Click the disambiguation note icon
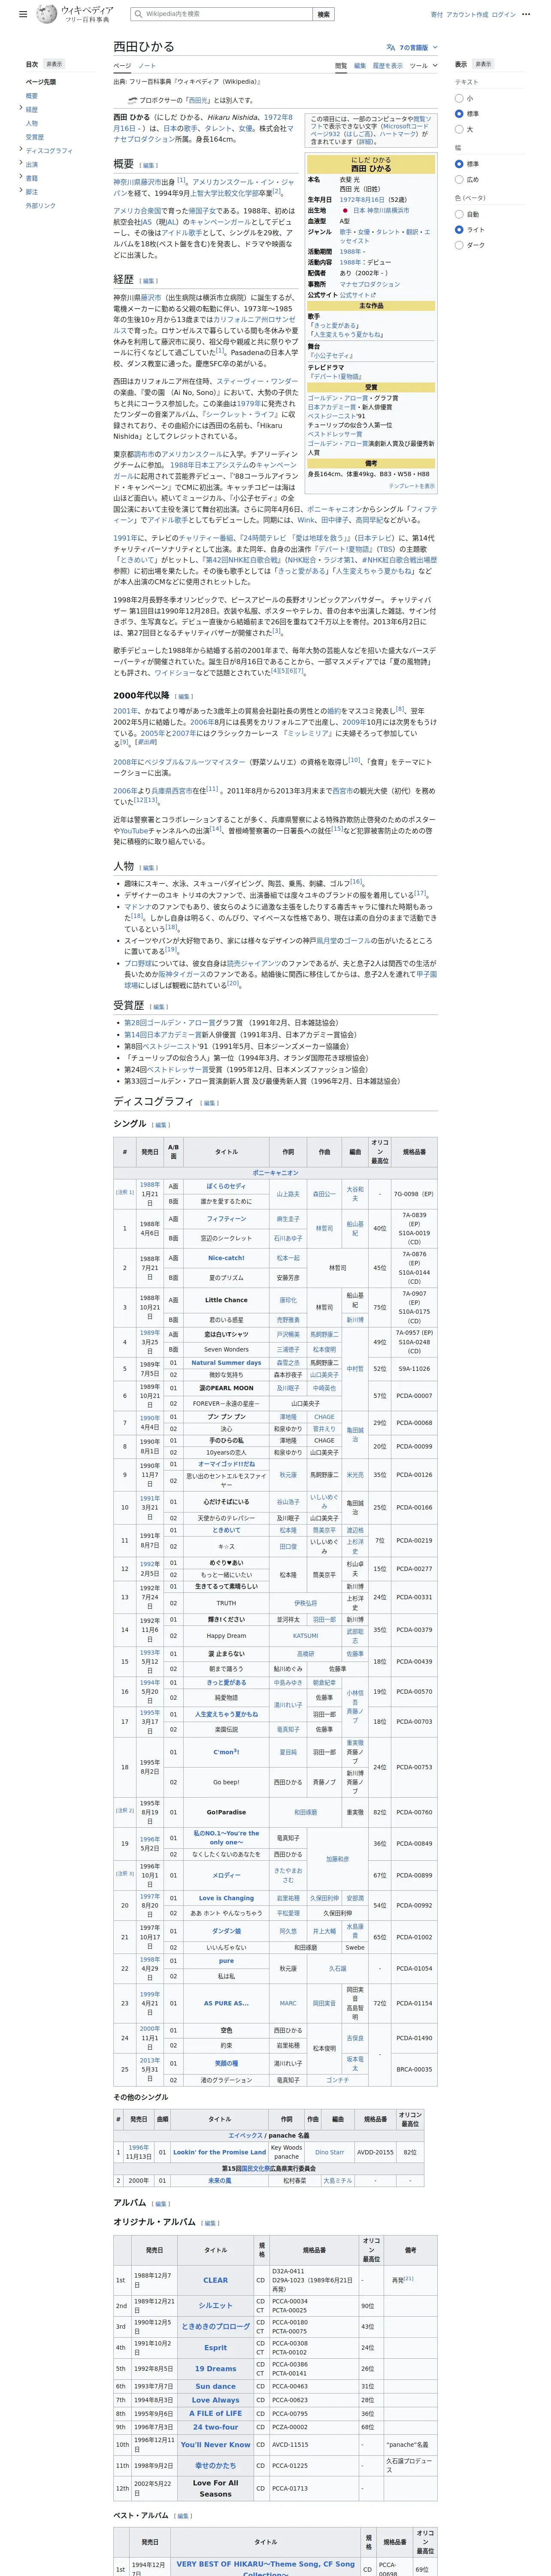The image size is (551, 2576). click(x=132, y=100)
